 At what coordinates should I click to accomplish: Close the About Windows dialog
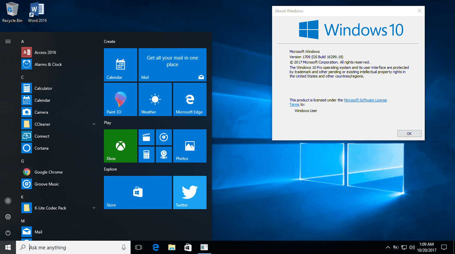[x=420, y=11]
